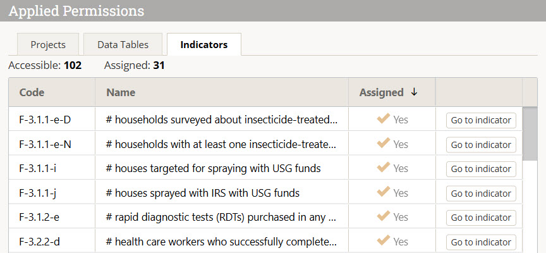Click households with at least one insecticide-treated name
The width and height of the screenshot is (546, 253).
[221, 144]
